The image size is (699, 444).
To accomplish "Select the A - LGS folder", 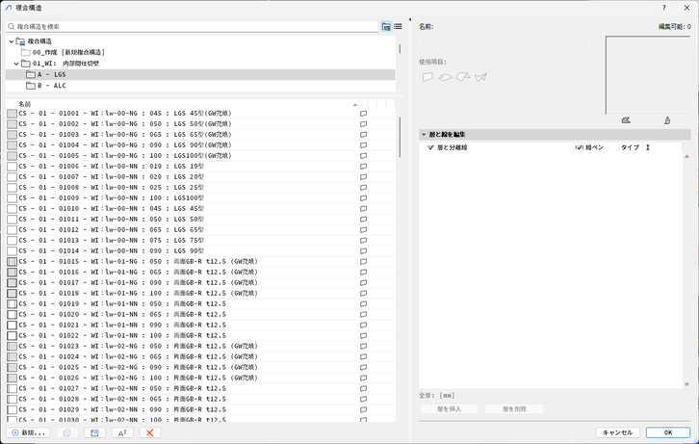I will click(x=51, y=75).
